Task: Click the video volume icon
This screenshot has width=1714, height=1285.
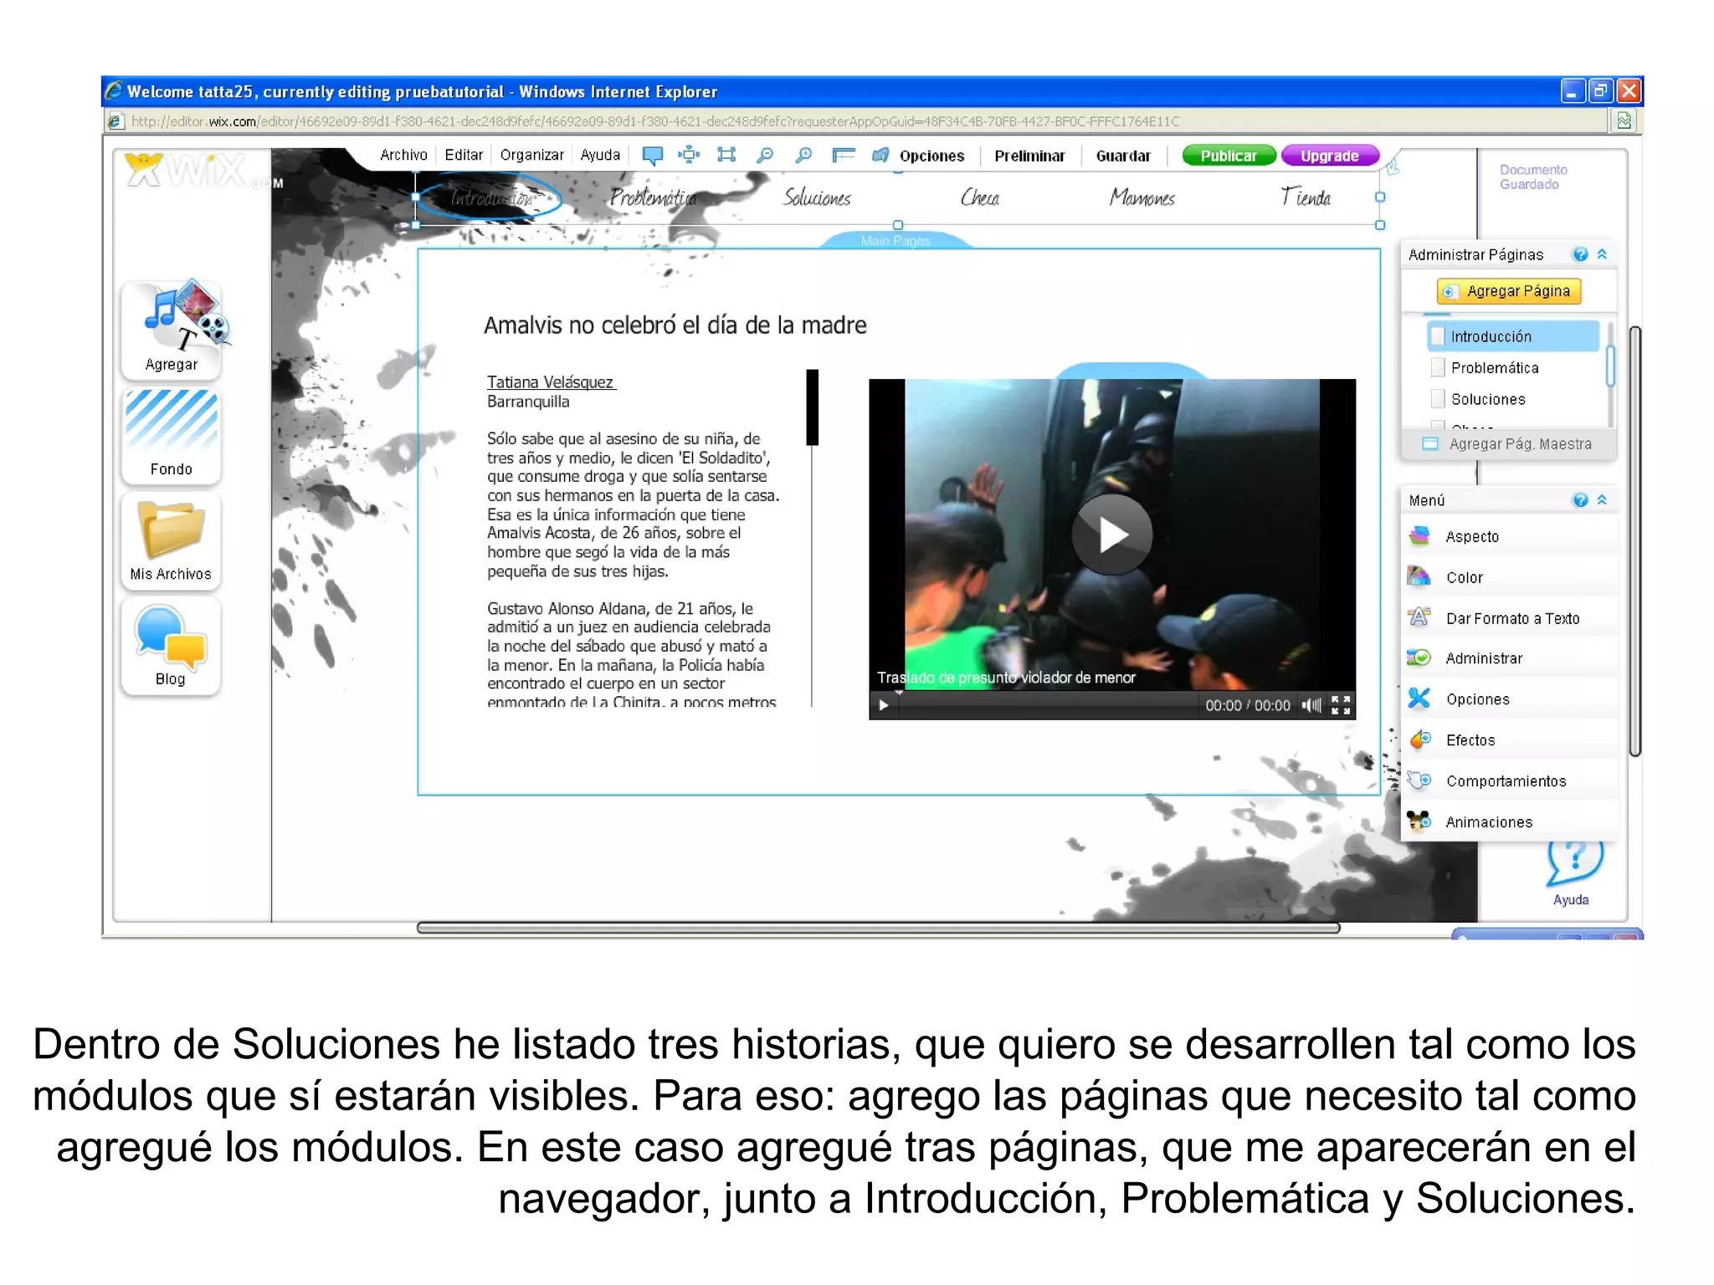Action: coord(1311,705)
